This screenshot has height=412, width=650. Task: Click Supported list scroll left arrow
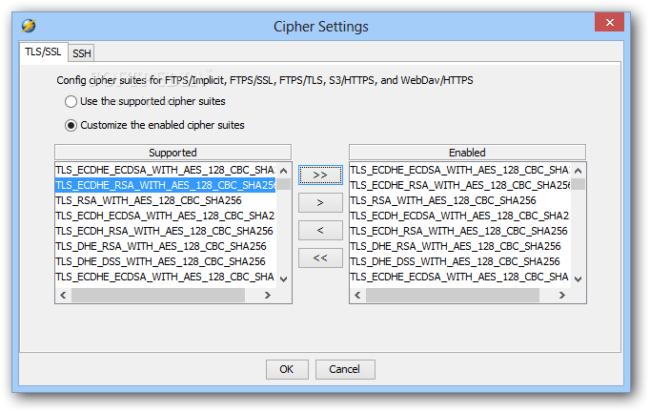(x=63, y=295)
